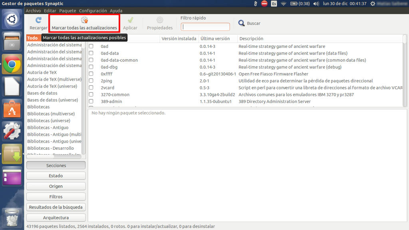Viewport: 409px width, 230px height.
Task: Click the Recargar reload icon
Action: 38,20
